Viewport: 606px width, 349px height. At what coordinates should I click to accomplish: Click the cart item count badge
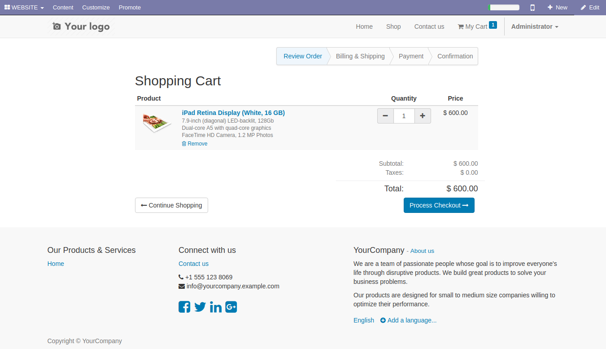[493, 25]
